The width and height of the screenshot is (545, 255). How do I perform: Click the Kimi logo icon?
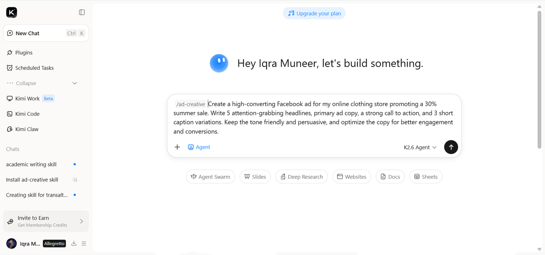(11, 12)
